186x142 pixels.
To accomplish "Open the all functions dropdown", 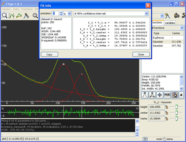I will pos(182,28).
